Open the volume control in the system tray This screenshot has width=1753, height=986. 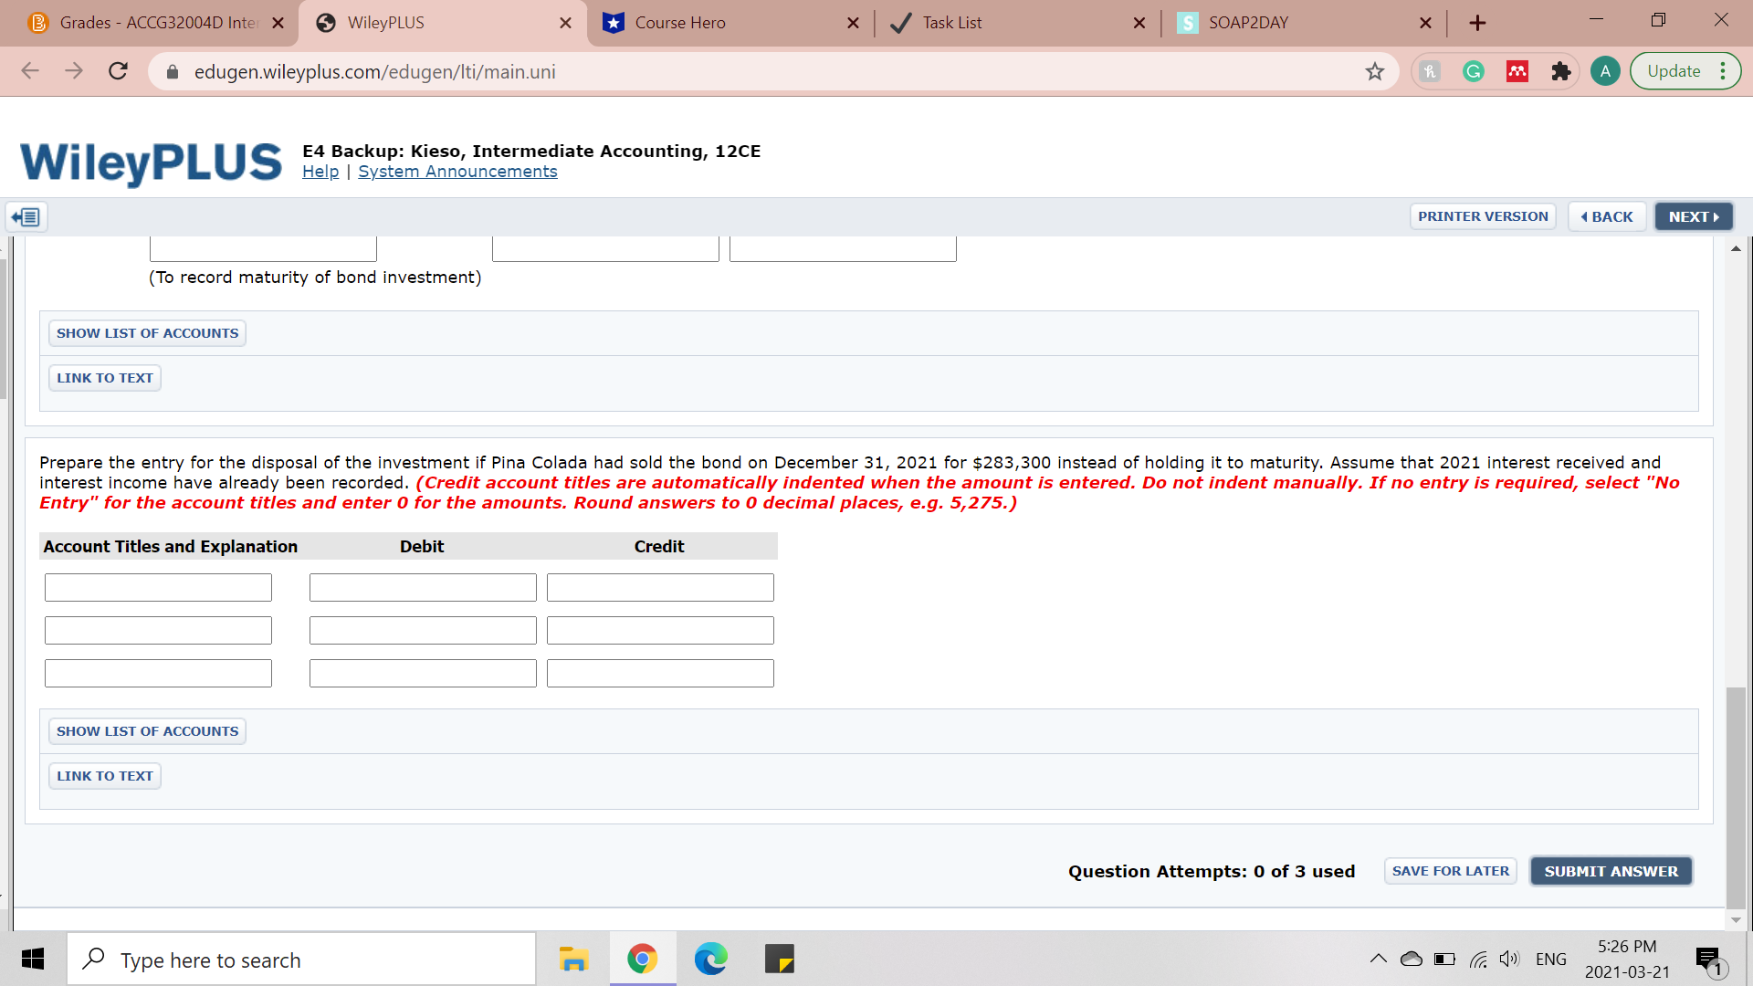pos(1508,959)
